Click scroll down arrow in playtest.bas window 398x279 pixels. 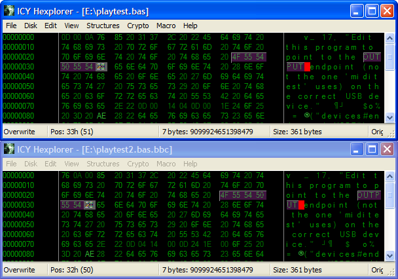coord(389,117)
